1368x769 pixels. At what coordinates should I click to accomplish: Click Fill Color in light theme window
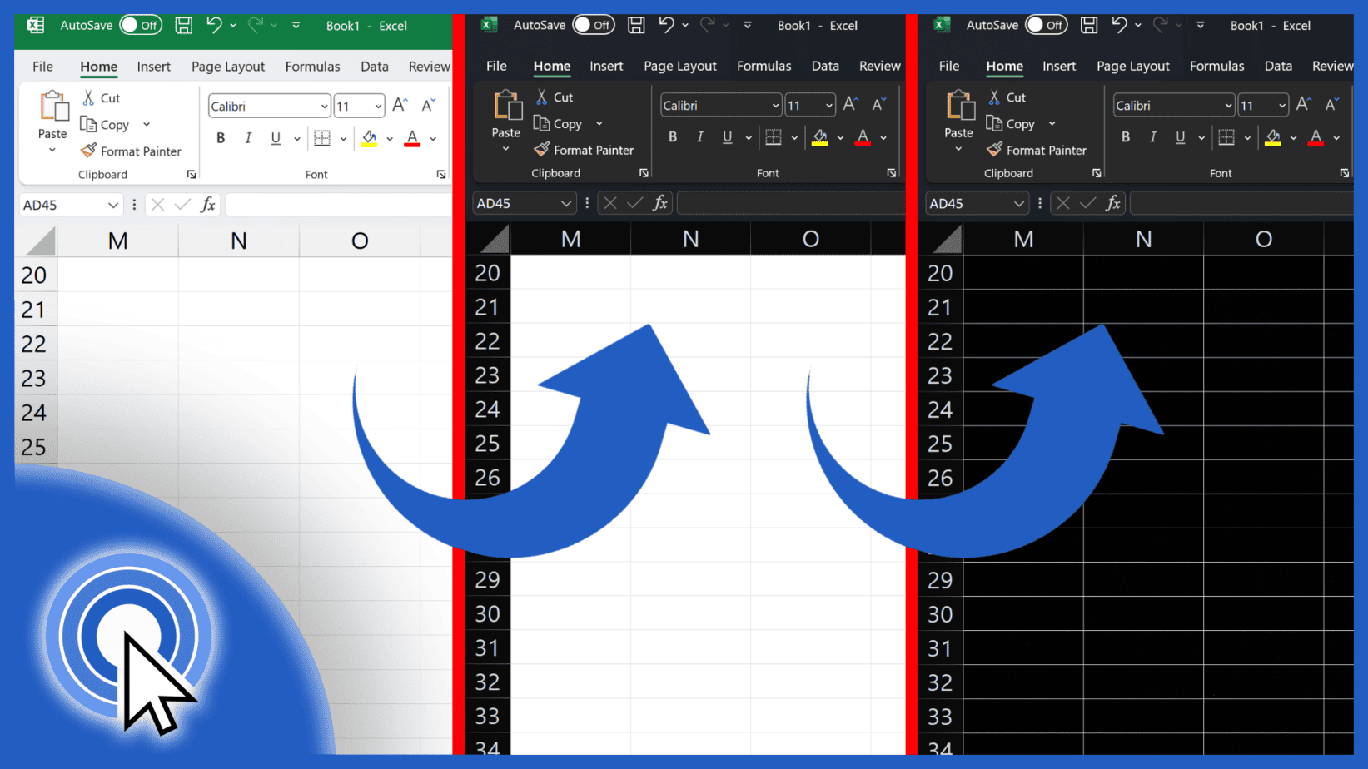point(369,138)
